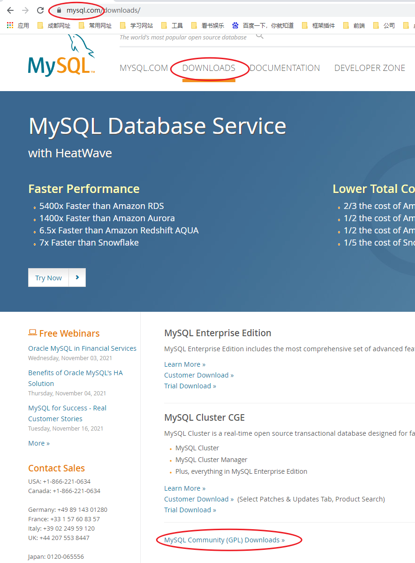This screenshot has width=415, height=563.
Task: Click the MySQL Enterprise Edition heading
Action: point(218,333)
